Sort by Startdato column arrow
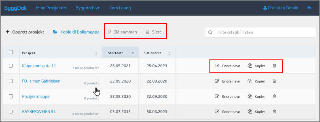This screenshot has height=122, width=320. coord(132,53)
